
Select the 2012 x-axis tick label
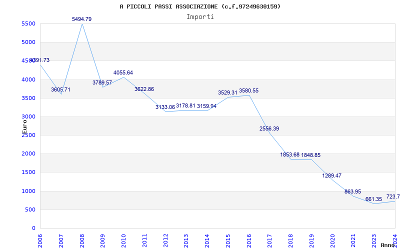165,240
